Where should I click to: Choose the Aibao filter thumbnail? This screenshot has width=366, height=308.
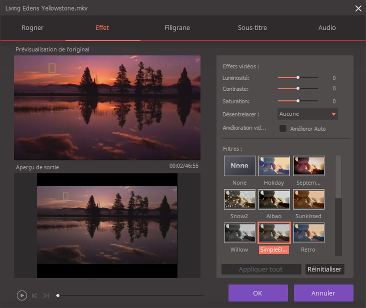(274, 200)
